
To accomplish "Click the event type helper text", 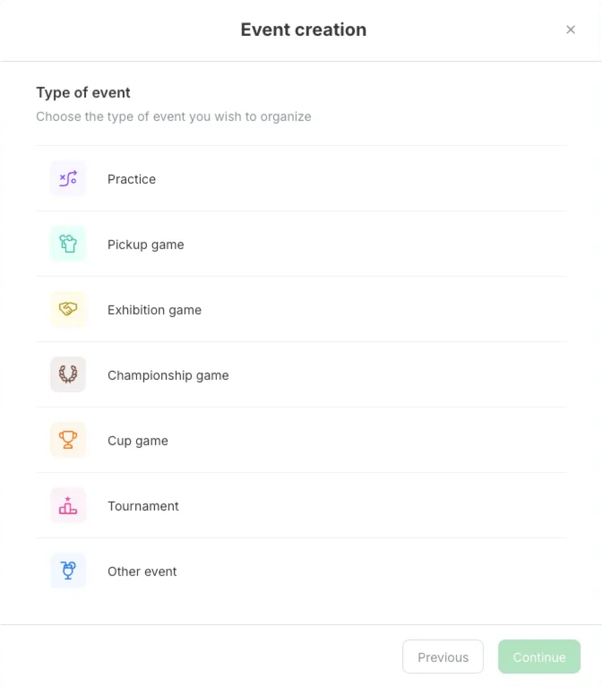I will (173, 116).
